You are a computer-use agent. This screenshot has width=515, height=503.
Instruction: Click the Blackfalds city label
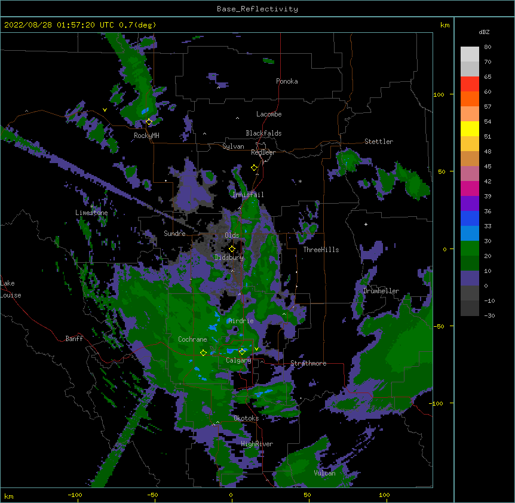(263, 133)
